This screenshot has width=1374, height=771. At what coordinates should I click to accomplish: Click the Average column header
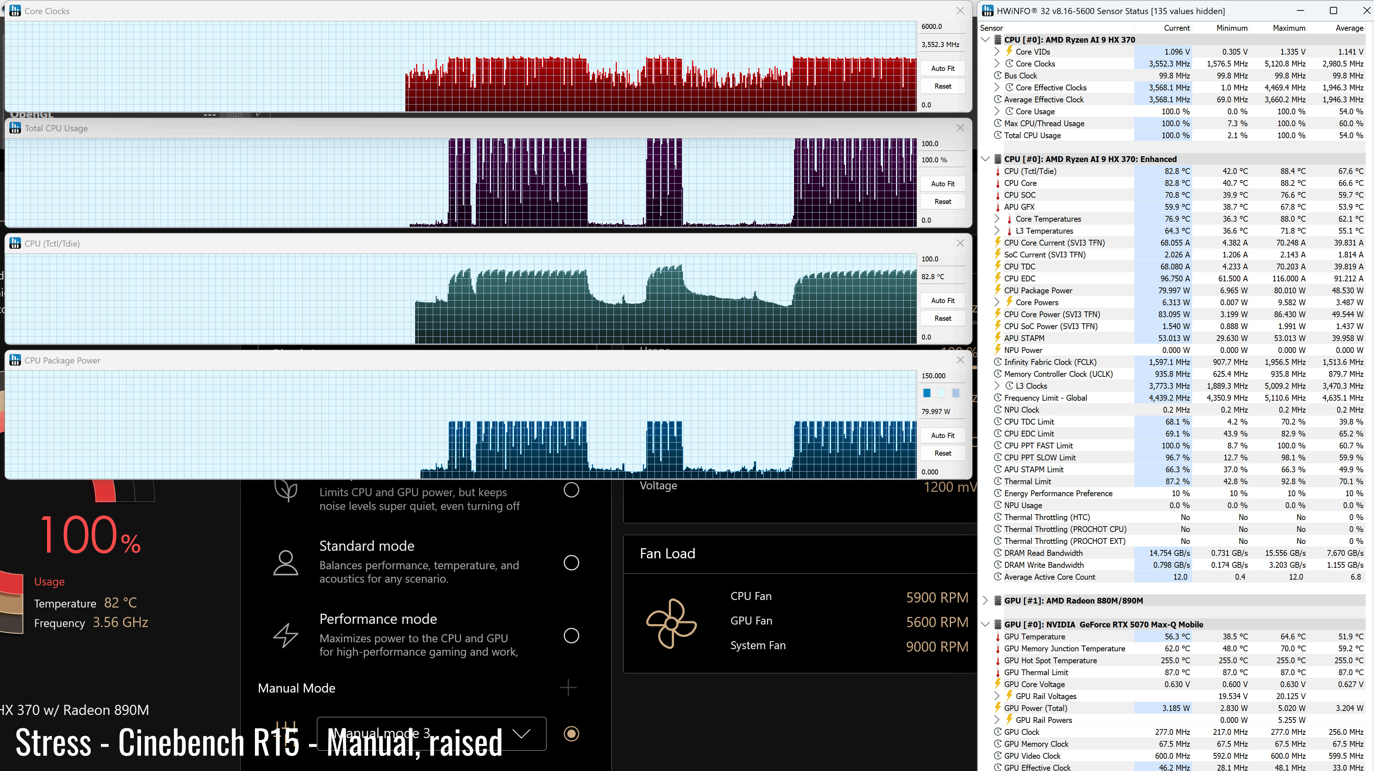point(1349,28)
